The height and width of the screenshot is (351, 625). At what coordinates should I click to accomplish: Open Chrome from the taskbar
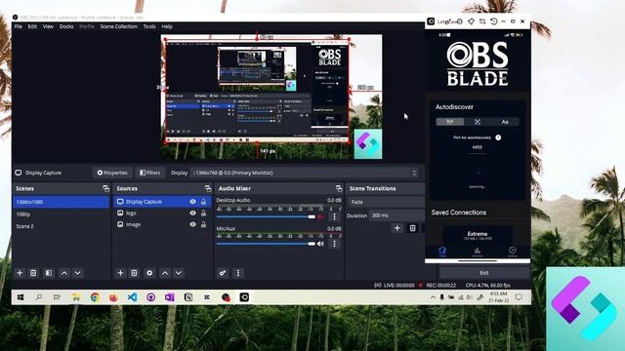(95, 297)
